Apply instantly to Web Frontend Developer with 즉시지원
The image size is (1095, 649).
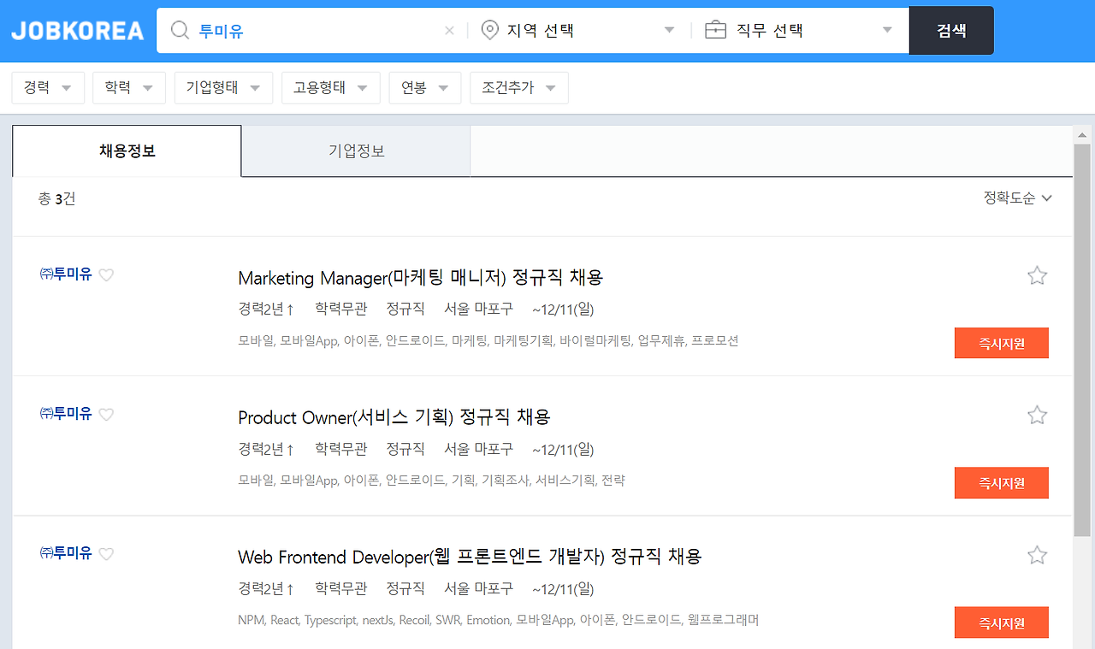pos(1002,622)
